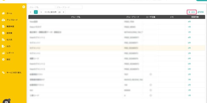The width and height of the screenshot is (207, 103).
Task: Click the メモ column header
Action: point(172,17)
